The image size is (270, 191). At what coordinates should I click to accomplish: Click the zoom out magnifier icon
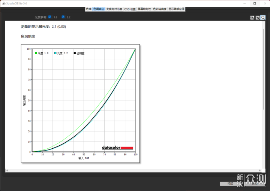coord(258,18)
